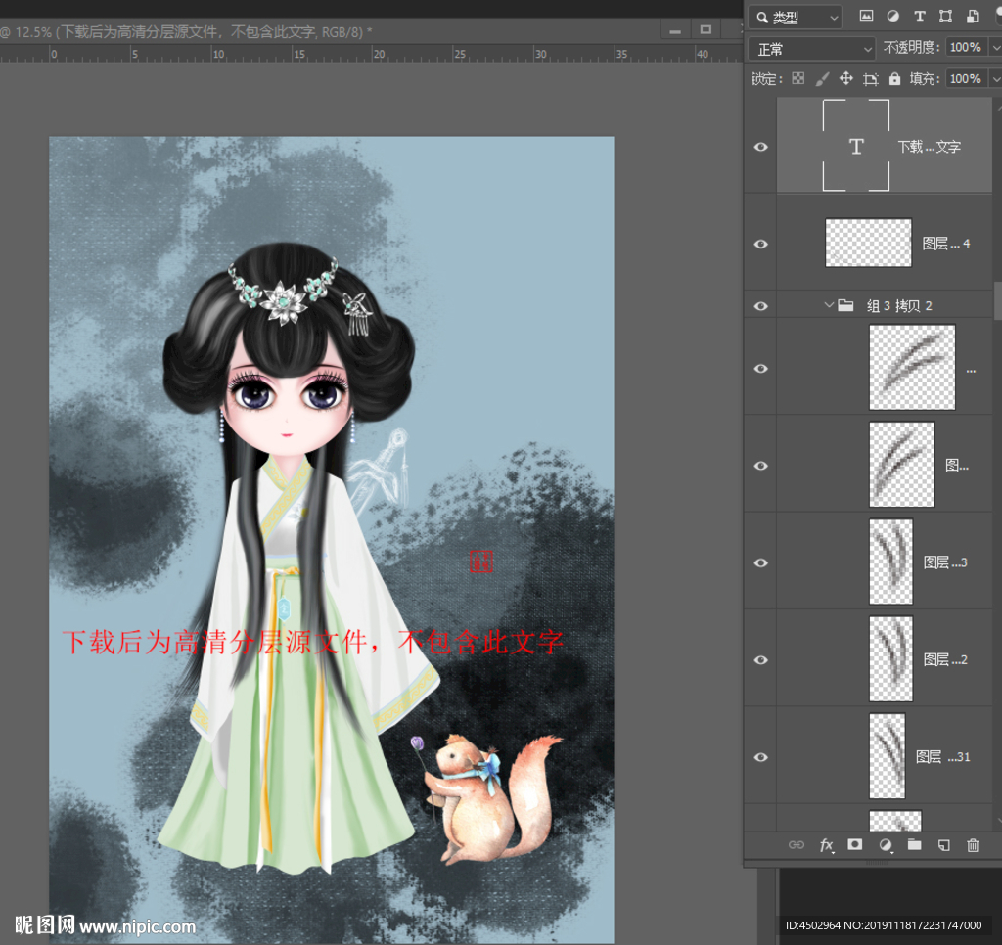Click the fill 填充 percentage field

[964, 78]
